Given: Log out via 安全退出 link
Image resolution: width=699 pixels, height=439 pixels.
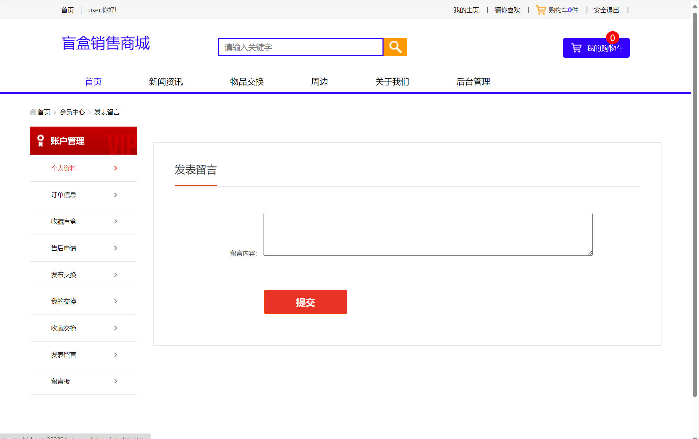Looking at the screenshot, I should [606, 10].
